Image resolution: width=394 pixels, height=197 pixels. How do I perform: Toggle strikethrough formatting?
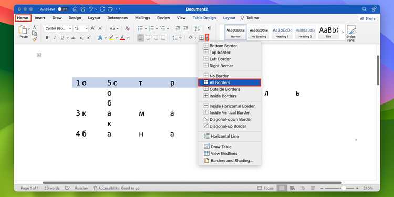click(74, 38)
